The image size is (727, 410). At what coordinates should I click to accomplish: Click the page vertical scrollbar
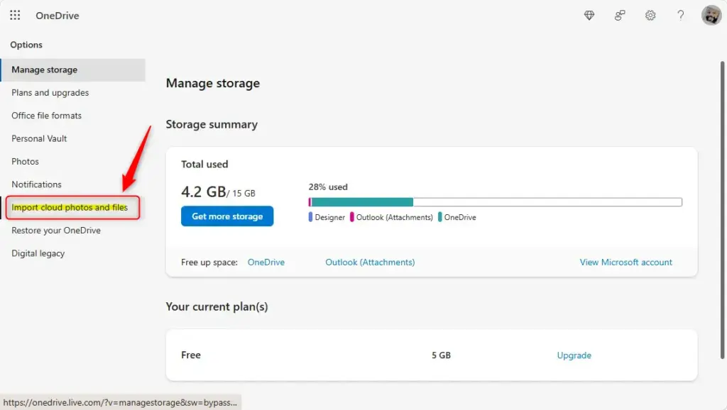point(722,210)
